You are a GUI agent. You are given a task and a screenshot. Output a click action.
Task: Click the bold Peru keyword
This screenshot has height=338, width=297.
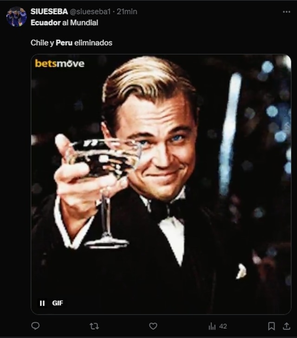(64, 43)
